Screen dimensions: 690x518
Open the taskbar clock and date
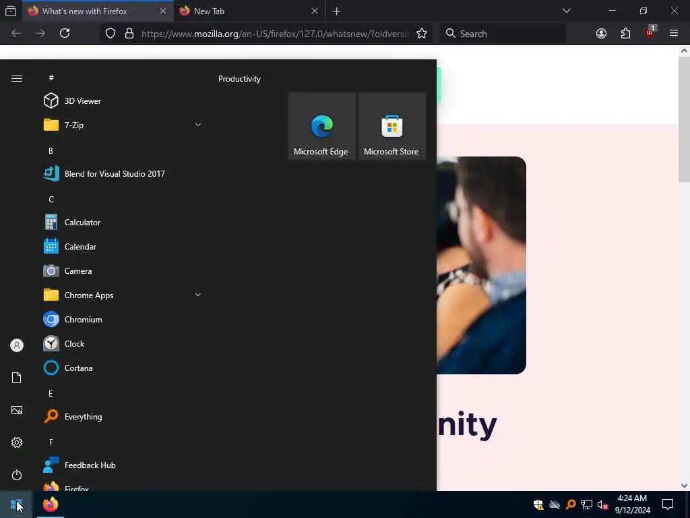632,505
